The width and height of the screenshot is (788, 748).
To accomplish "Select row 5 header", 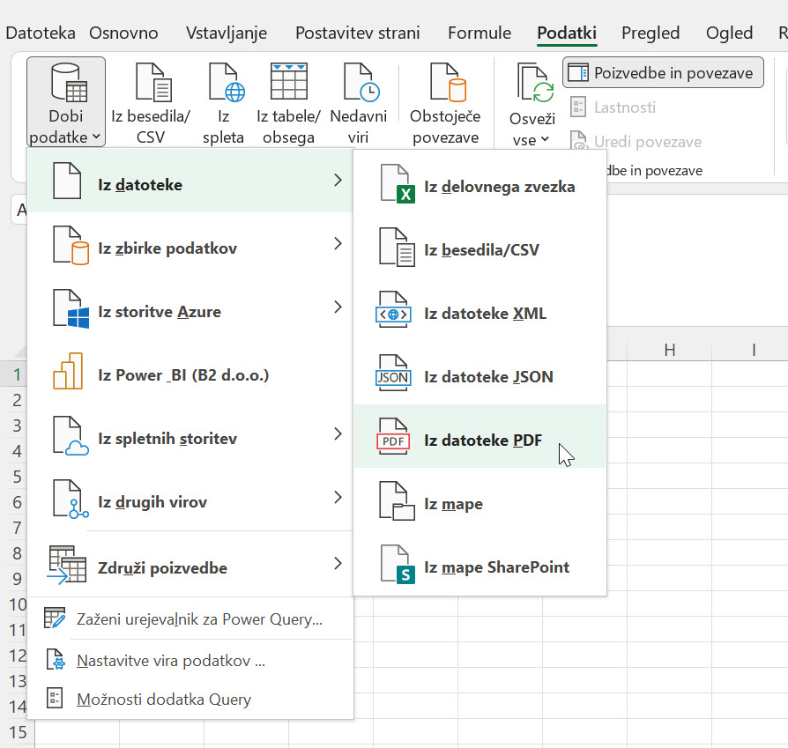I will pos(17,477).
